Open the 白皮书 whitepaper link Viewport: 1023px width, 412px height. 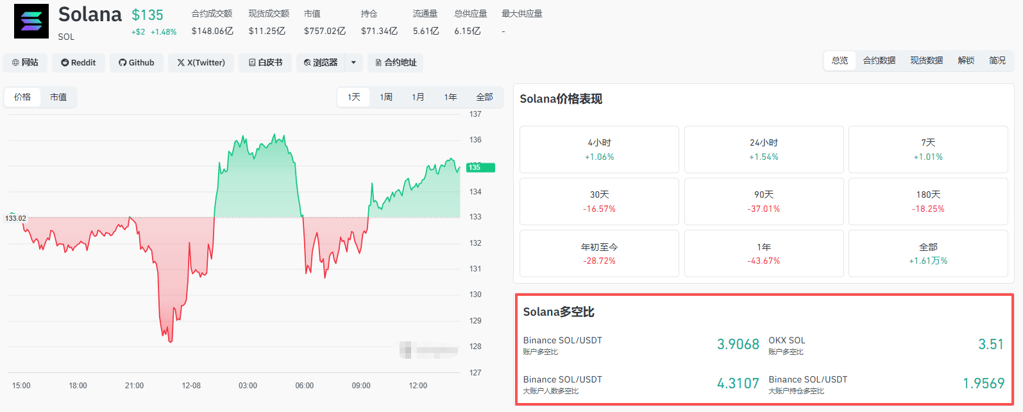coord(266,62)
